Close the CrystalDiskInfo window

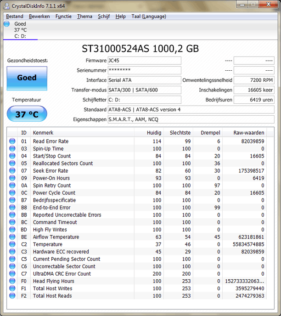coord(268,4)
